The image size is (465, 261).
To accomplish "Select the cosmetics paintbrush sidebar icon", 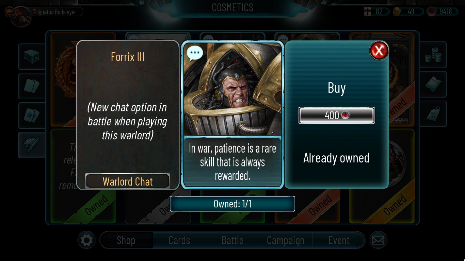I will [x=32, y=145].
